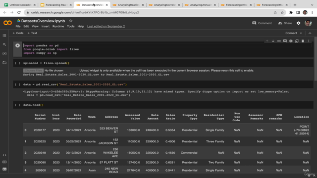Open the terminal sidebar icon
This screenshot has width=317, height=178.
4,169
